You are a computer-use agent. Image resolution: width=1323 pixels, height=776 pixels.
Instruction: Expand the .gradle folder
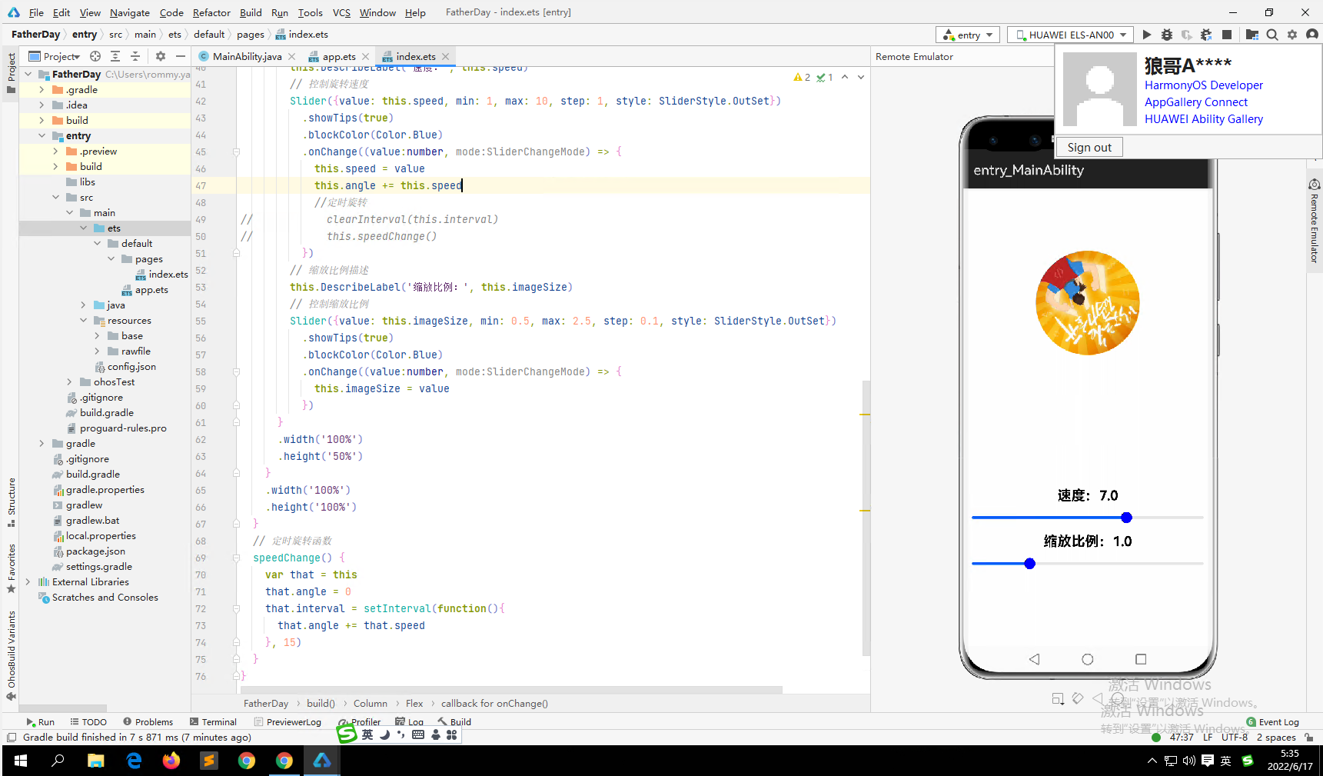pos(42,90)
